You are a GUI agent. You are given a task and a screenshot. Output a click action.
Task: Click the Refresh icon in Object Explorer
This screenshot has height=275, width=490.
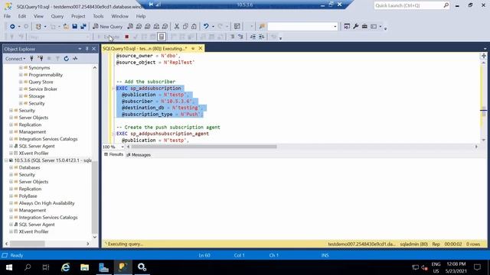pyautogui.click(x=67, y=59)
